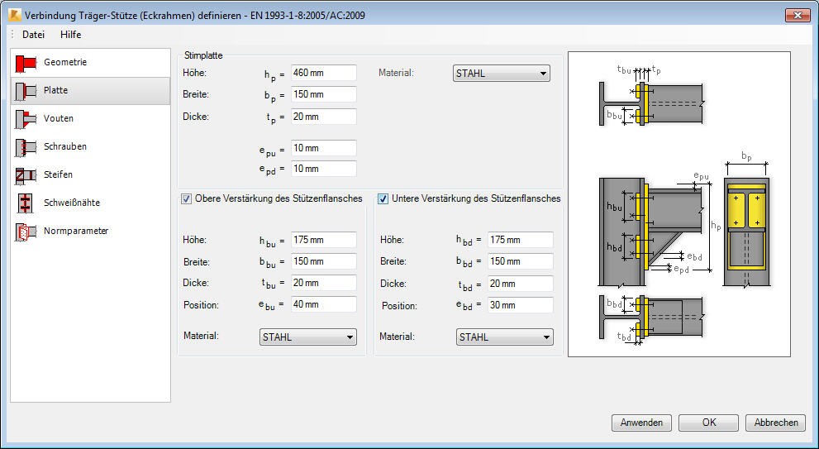
Task: Click the Höhe hp field 460 mm
Action: pos(324,73)
